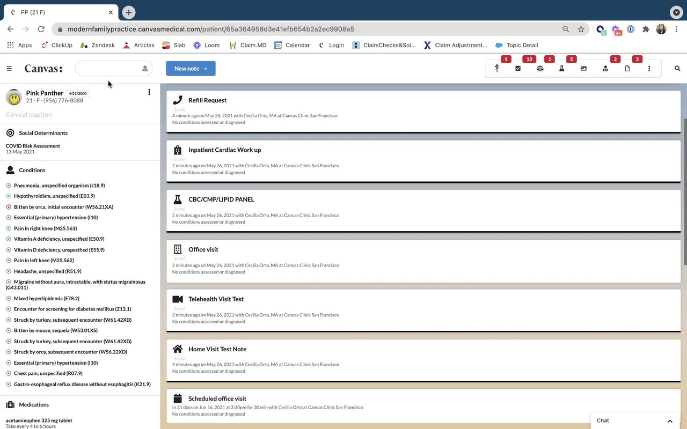Screen dimensions: 687x429
Task: Open the doctor referrals icon in the toolbar
Action: coord(605,69)
